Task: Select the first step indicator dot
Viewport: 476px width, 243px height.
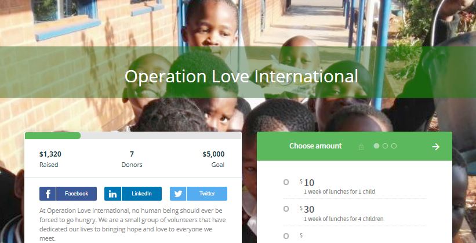Action: (x=376, y=146)
